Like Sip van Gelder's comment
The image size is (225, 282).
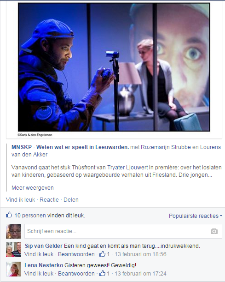39,254
